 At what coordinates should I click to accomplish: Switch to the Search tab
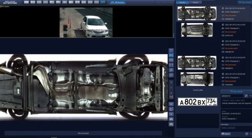click(195, 2)
